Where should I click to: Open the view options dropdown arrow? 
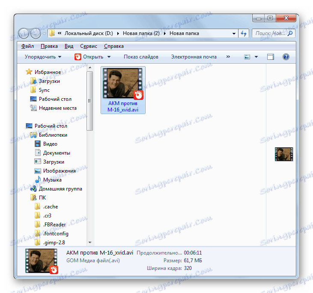point(256,57)
